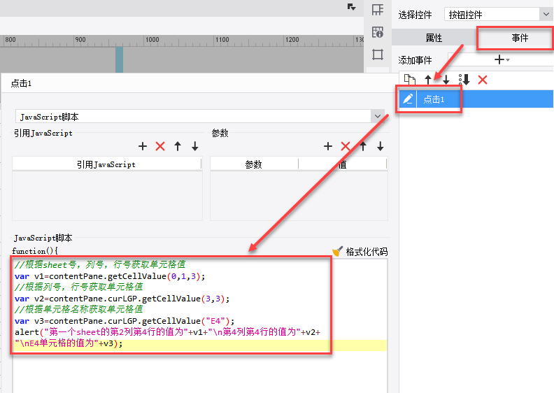This screenshot has height=393, width=554.
Task: Move event up in the event list toolbar
Action: pyautogui.click(x=428, y=80)
